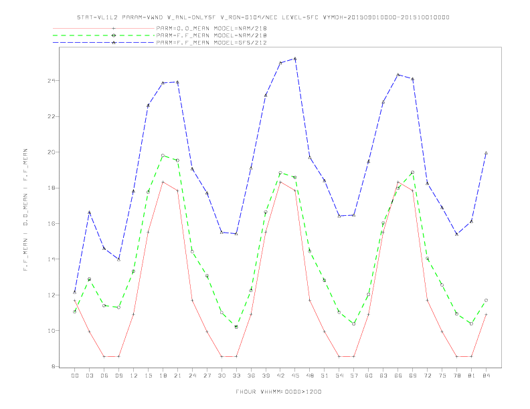530x409 pixels.
Task: Click the green dashed legend line sample
Action: point(104,35)
